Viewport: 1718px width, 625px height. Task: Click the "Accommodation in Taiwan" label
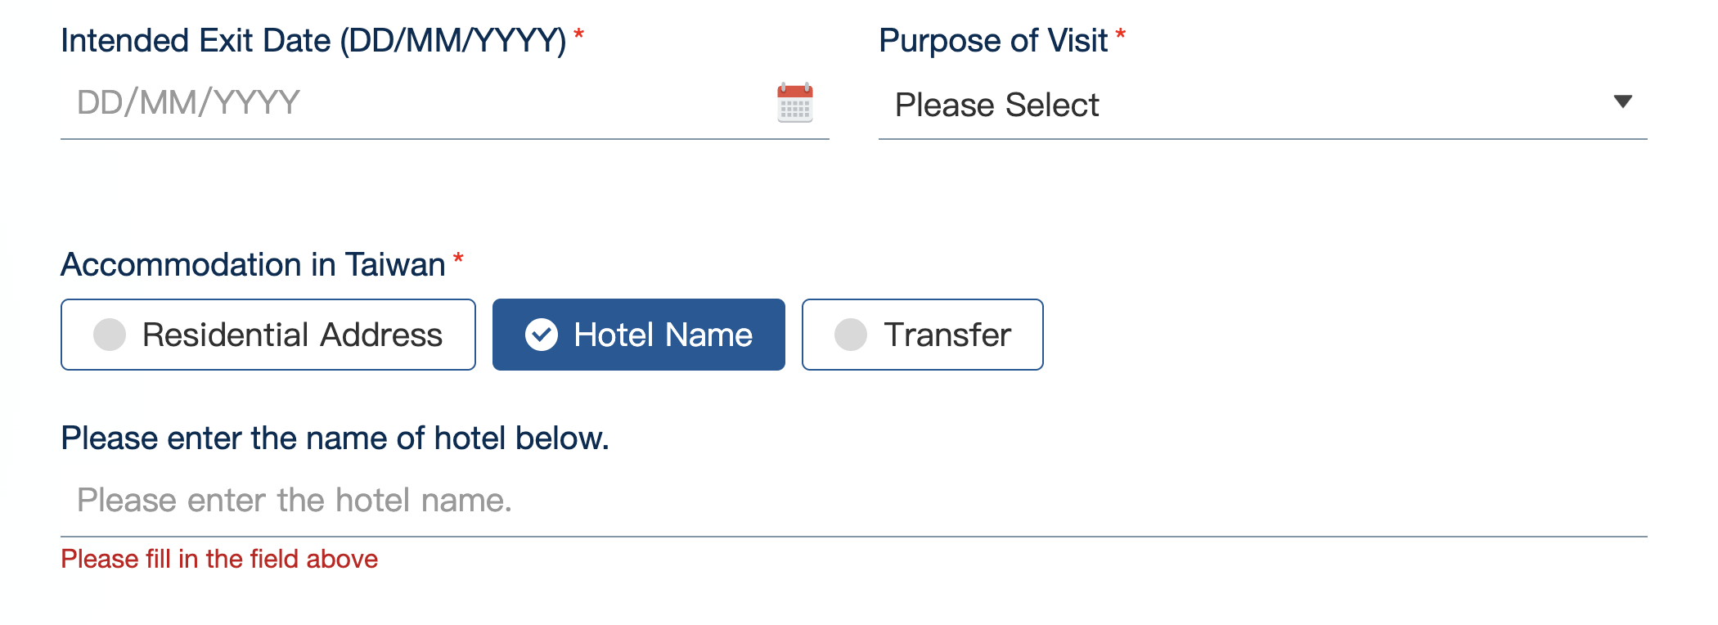(253, 265)
